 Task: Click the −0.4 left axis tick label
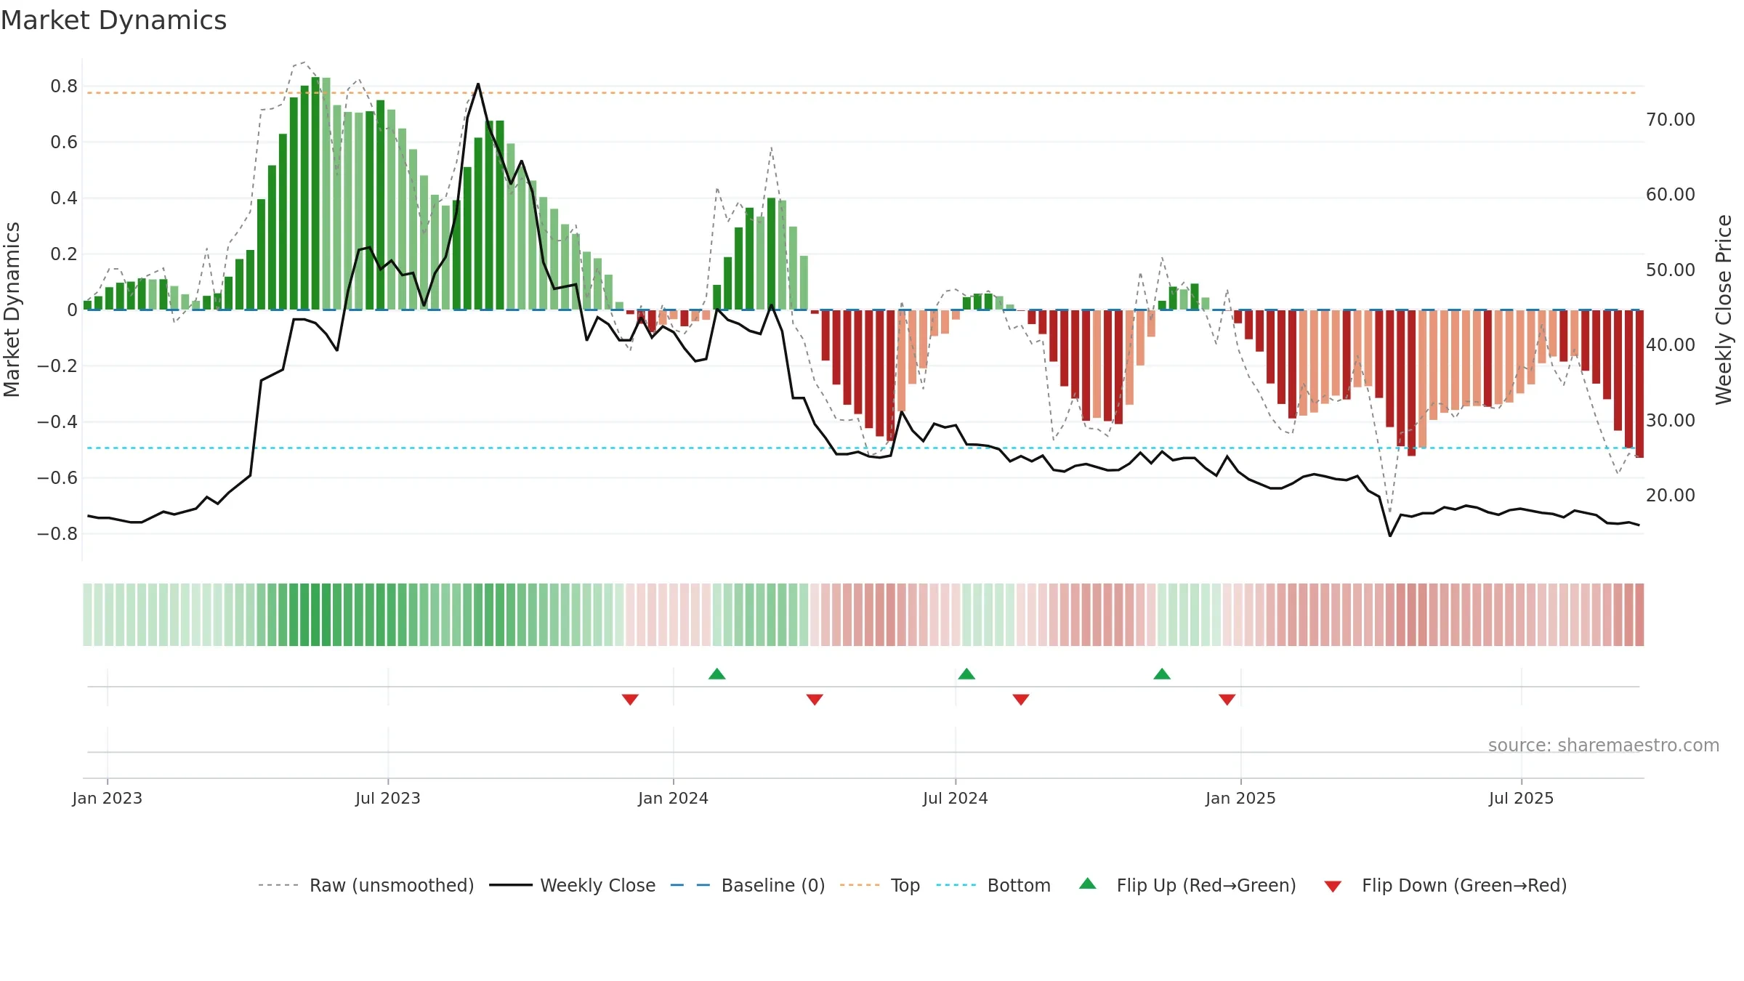(x=57, y=421)
